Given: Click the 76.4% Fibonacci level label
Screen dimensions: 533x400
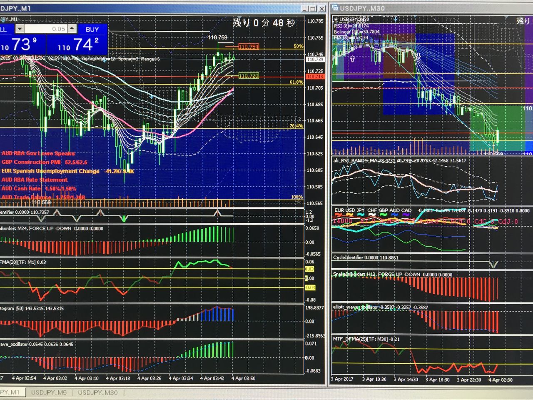Looking at the screenshot, I should click(x=296, y=126).
